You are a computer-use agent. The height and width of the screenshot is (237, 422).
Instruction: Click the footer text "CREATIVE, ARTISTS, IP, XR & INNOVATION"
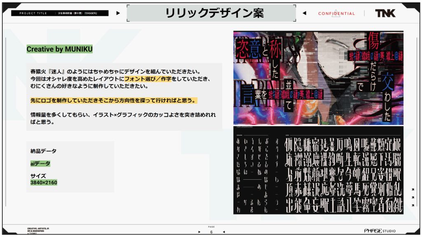38,230
